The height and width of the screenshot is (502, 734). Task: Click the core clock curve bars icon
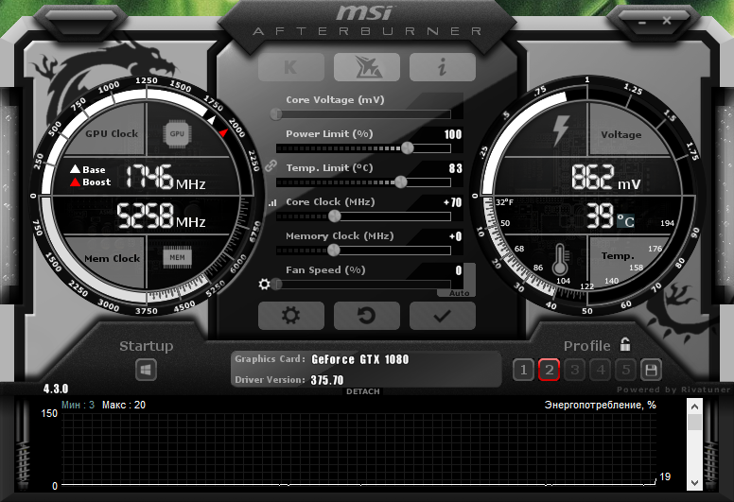272,202
